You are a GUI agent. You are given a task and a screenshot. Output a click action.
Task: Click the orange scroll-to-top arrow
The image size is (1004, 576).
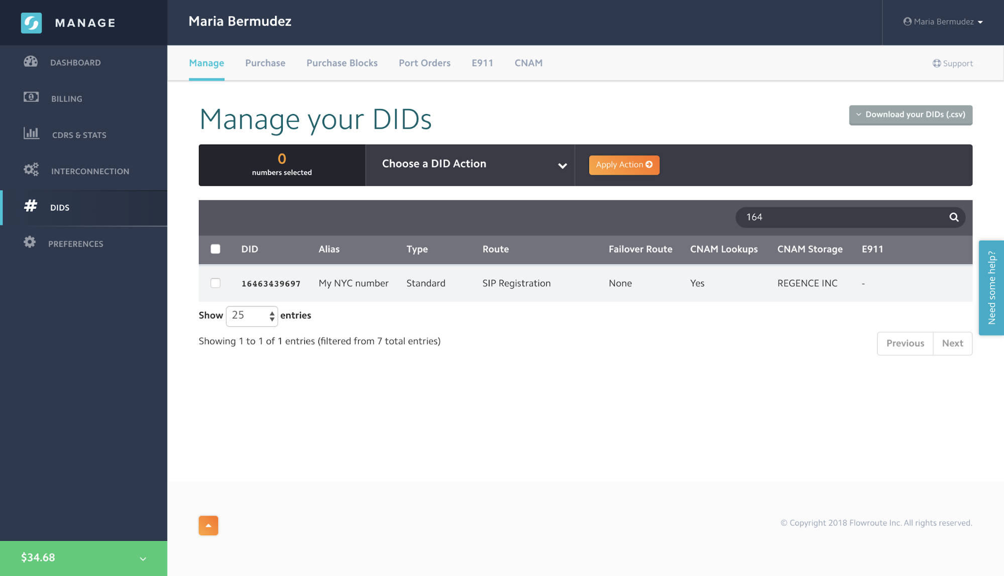click(x=208, y=525)
